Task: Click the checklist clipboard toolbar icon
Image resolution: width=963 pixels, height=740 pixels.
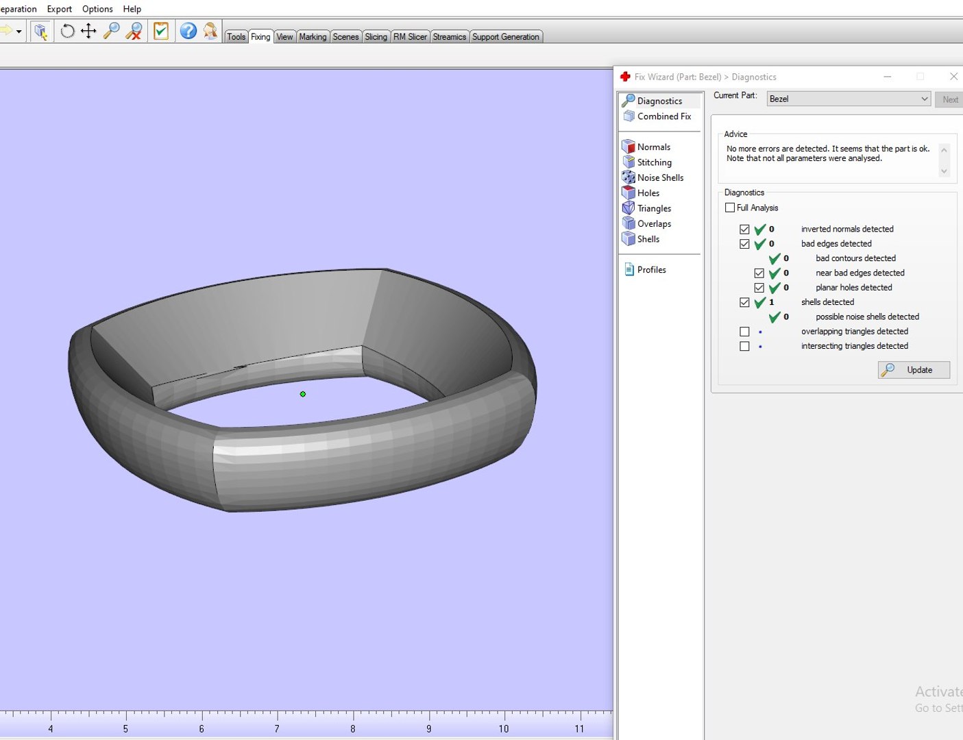Action: click(x=161, y=31)
